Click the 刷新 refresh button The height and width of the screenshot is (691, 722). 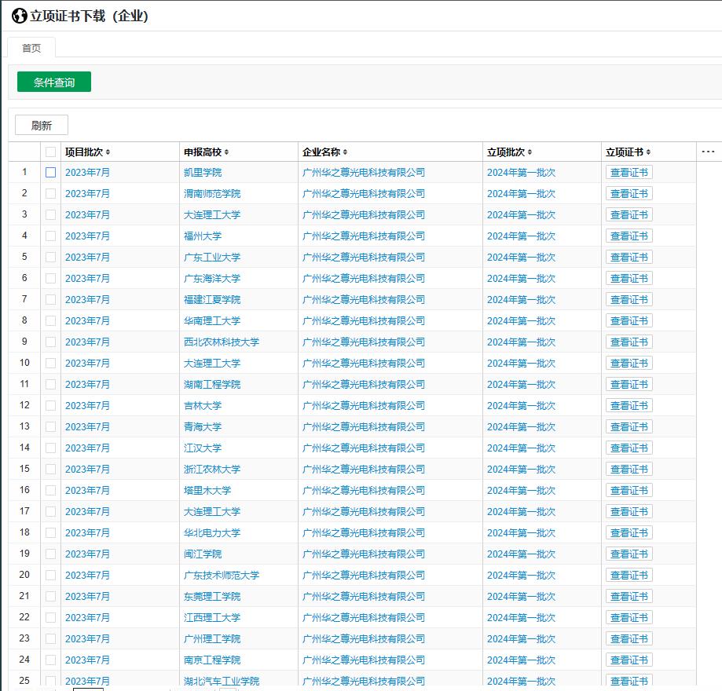tap(42, 126)
